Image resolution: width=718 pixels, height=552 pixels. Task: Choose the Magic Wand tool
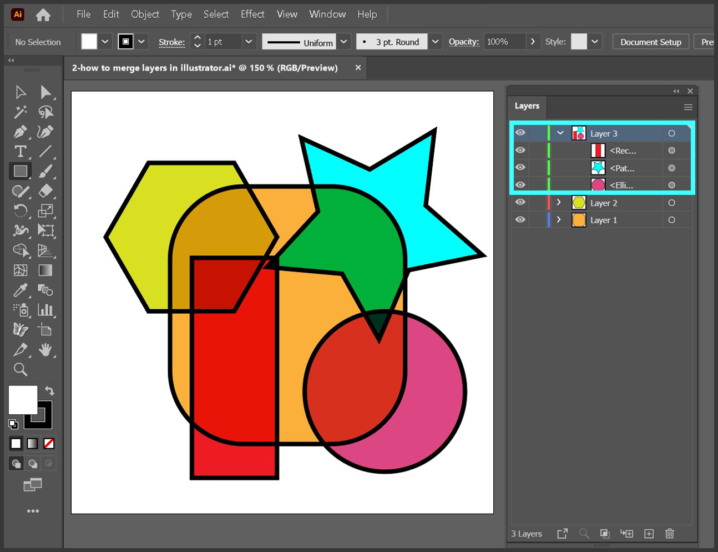coord(21,112)
